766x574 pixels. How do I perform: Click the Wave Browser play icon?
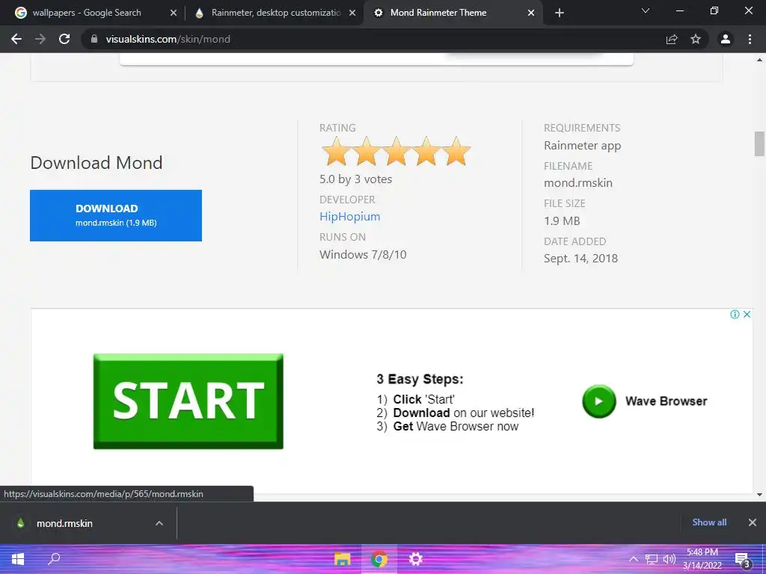pyautogui.click(x=599, y=401)
